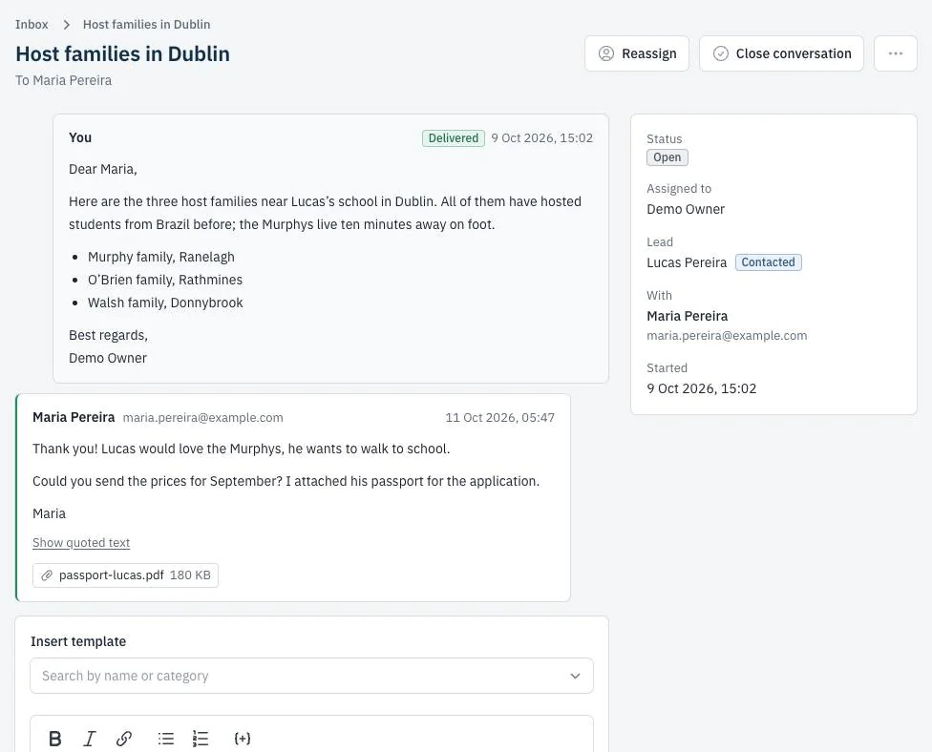The image size is (932, 752).
Task: Click the Host families in Dublin page title
Action: (x=122, y=53)
